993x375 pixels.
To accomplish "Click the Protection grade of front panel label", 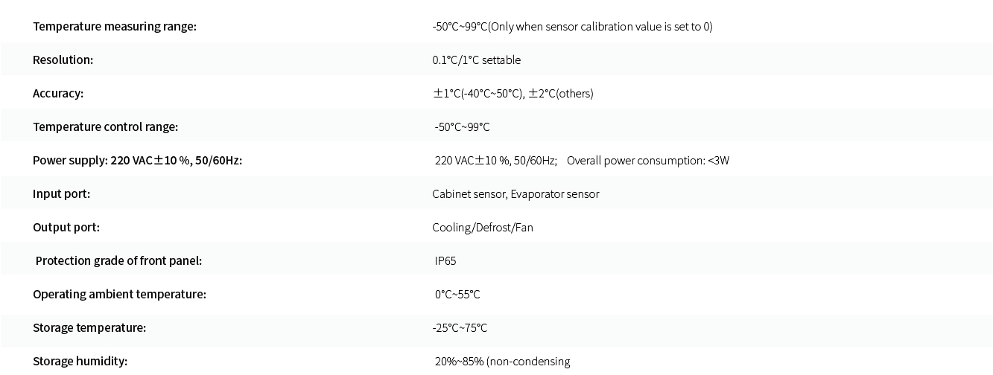I will 119,261.
